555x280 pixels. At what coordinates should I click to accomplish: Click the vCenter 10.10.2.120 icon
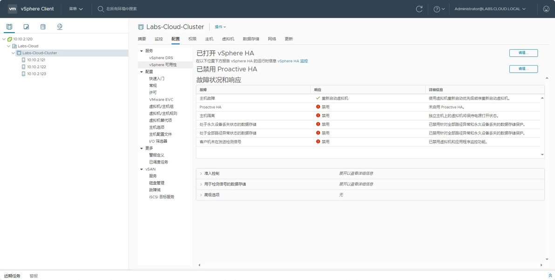10,39
